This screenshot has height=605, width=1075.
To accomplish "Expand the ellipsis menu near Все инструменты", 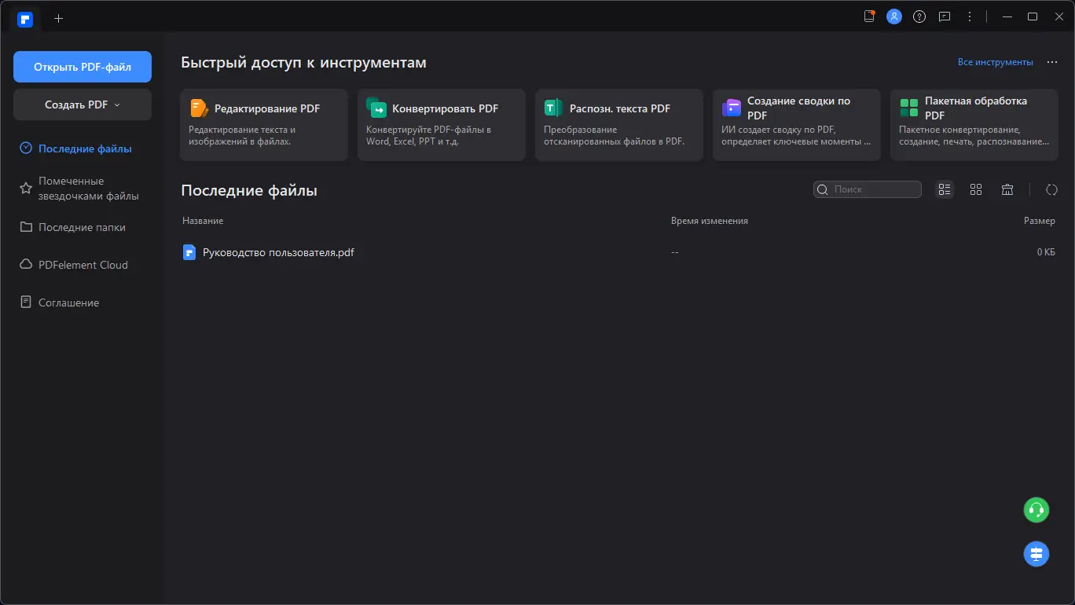I will coord(1051,61).
